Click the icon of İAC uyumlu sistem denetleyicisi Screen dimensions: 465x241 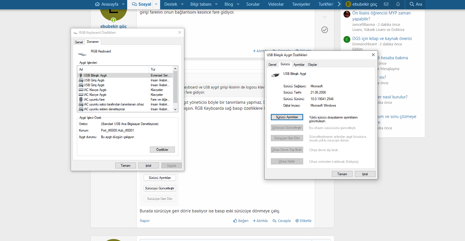(x=81, y=109)
